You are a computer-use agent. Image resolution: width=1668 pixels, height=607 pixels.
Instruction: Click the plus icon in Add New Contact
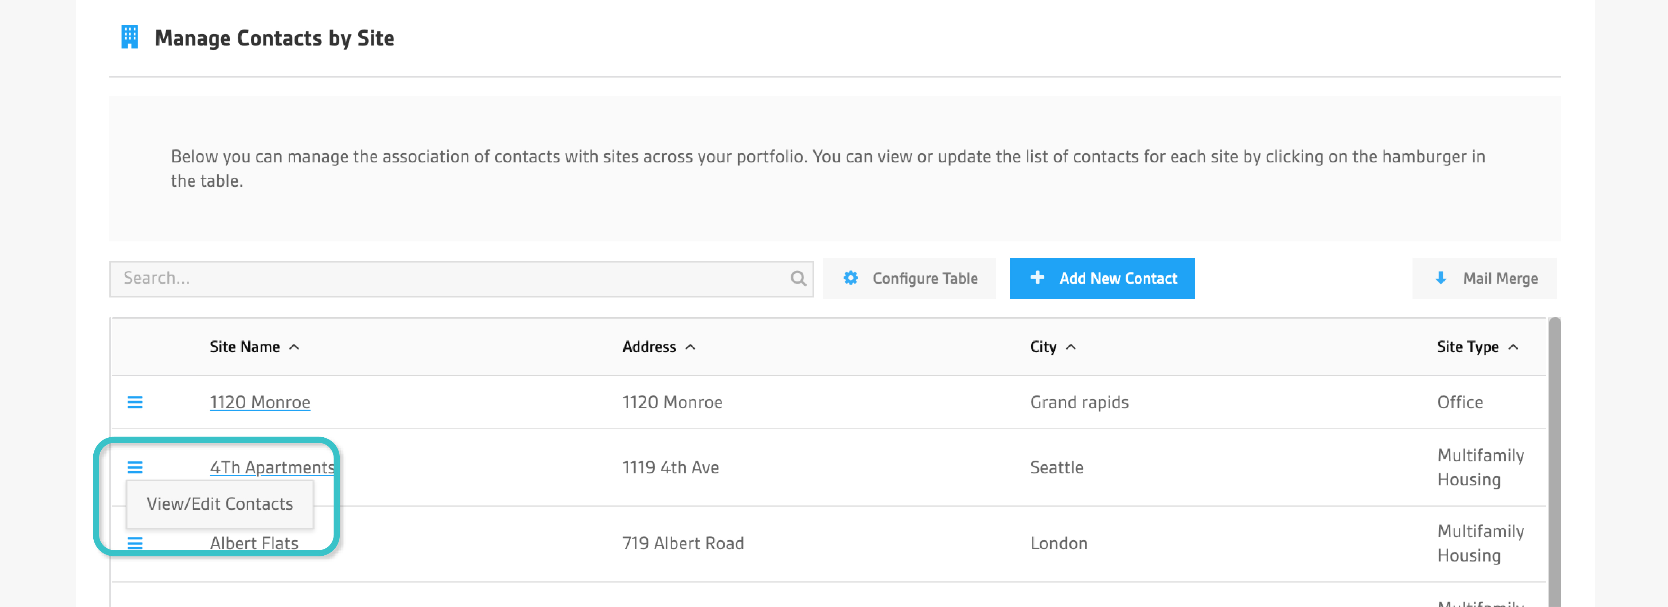(1037, 277)
